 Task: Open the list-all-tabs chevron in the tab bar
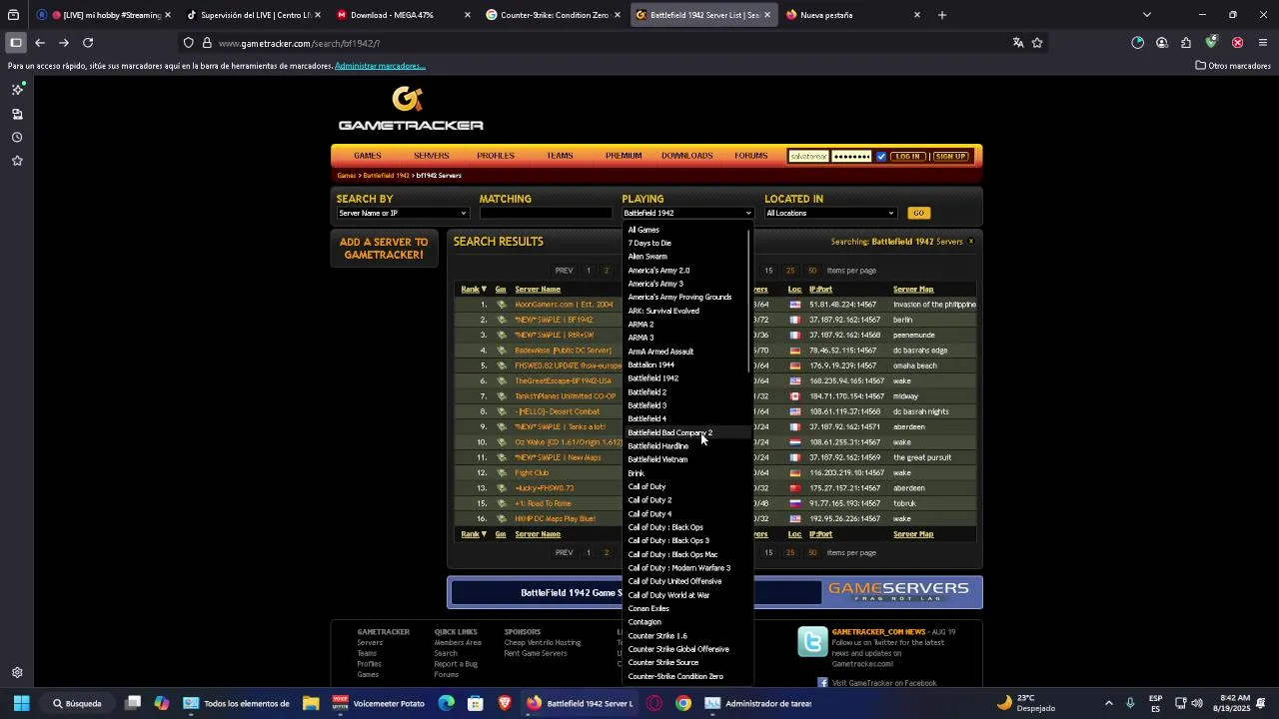coord(1146,15)
